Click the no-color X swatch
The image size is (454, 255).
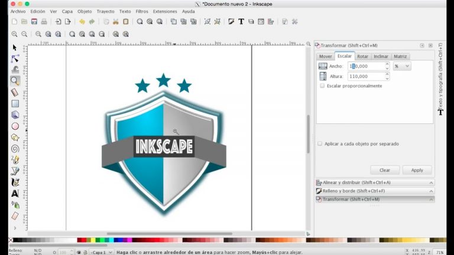[11, 240]
